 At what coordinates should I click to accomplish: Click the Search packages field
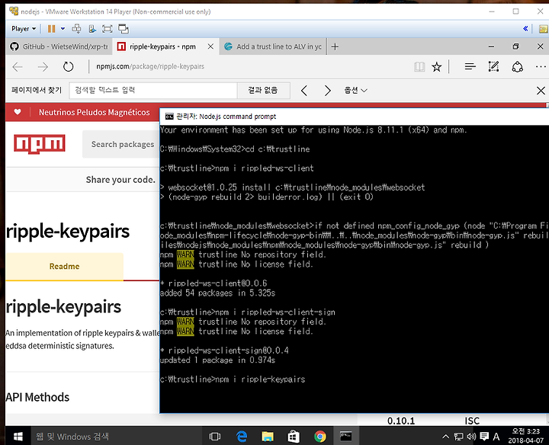click(121, 144)
